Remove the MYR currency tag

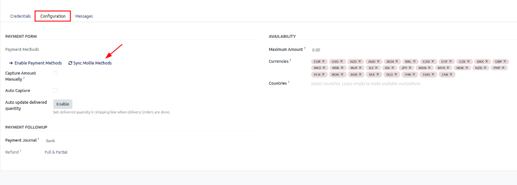pos(448,68)
